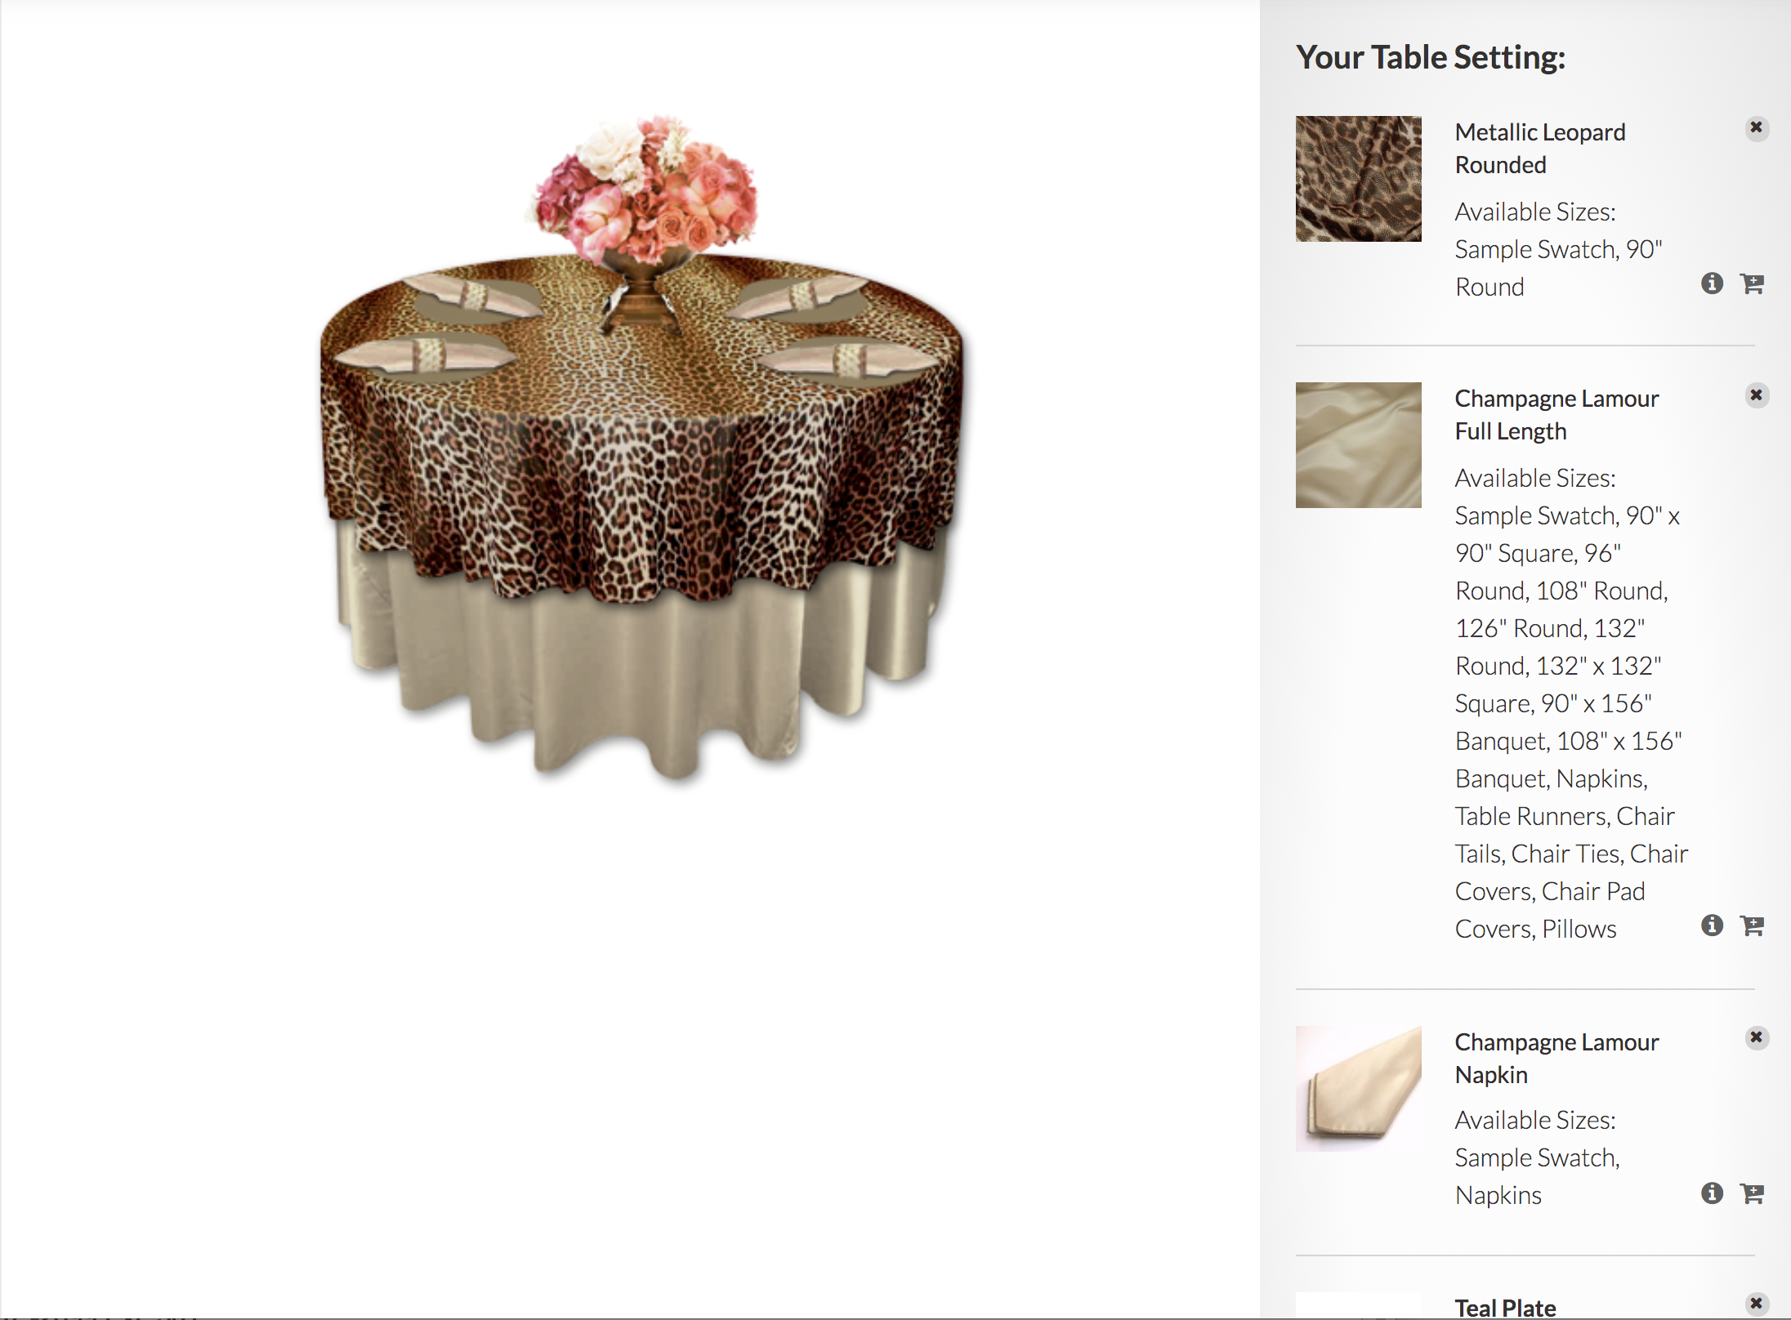Image resolution: width=1791 pixels, height=1320 pixels.
Task: View info for Champagne Lamour Napkin
Action: point(1712,1193)
